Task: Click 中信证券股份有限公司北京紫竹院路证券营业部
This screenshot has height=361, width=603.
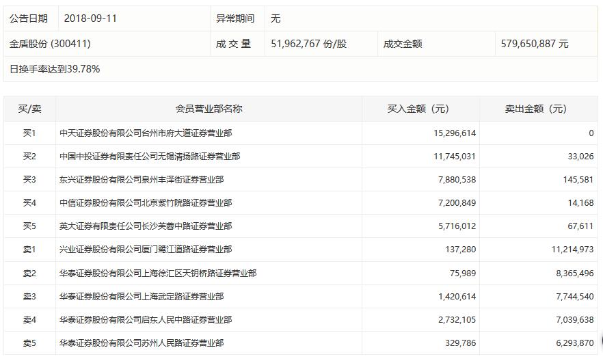Action: pos(146,202)
